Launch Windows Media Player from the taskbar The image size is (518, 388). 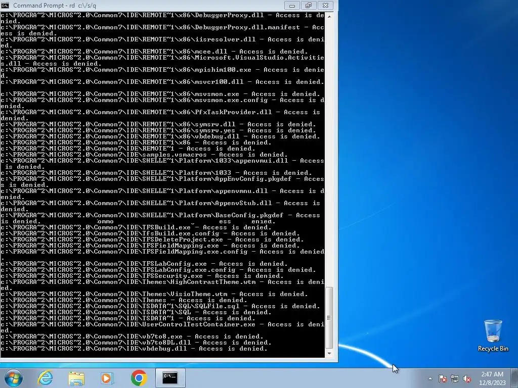click(107, 378)
